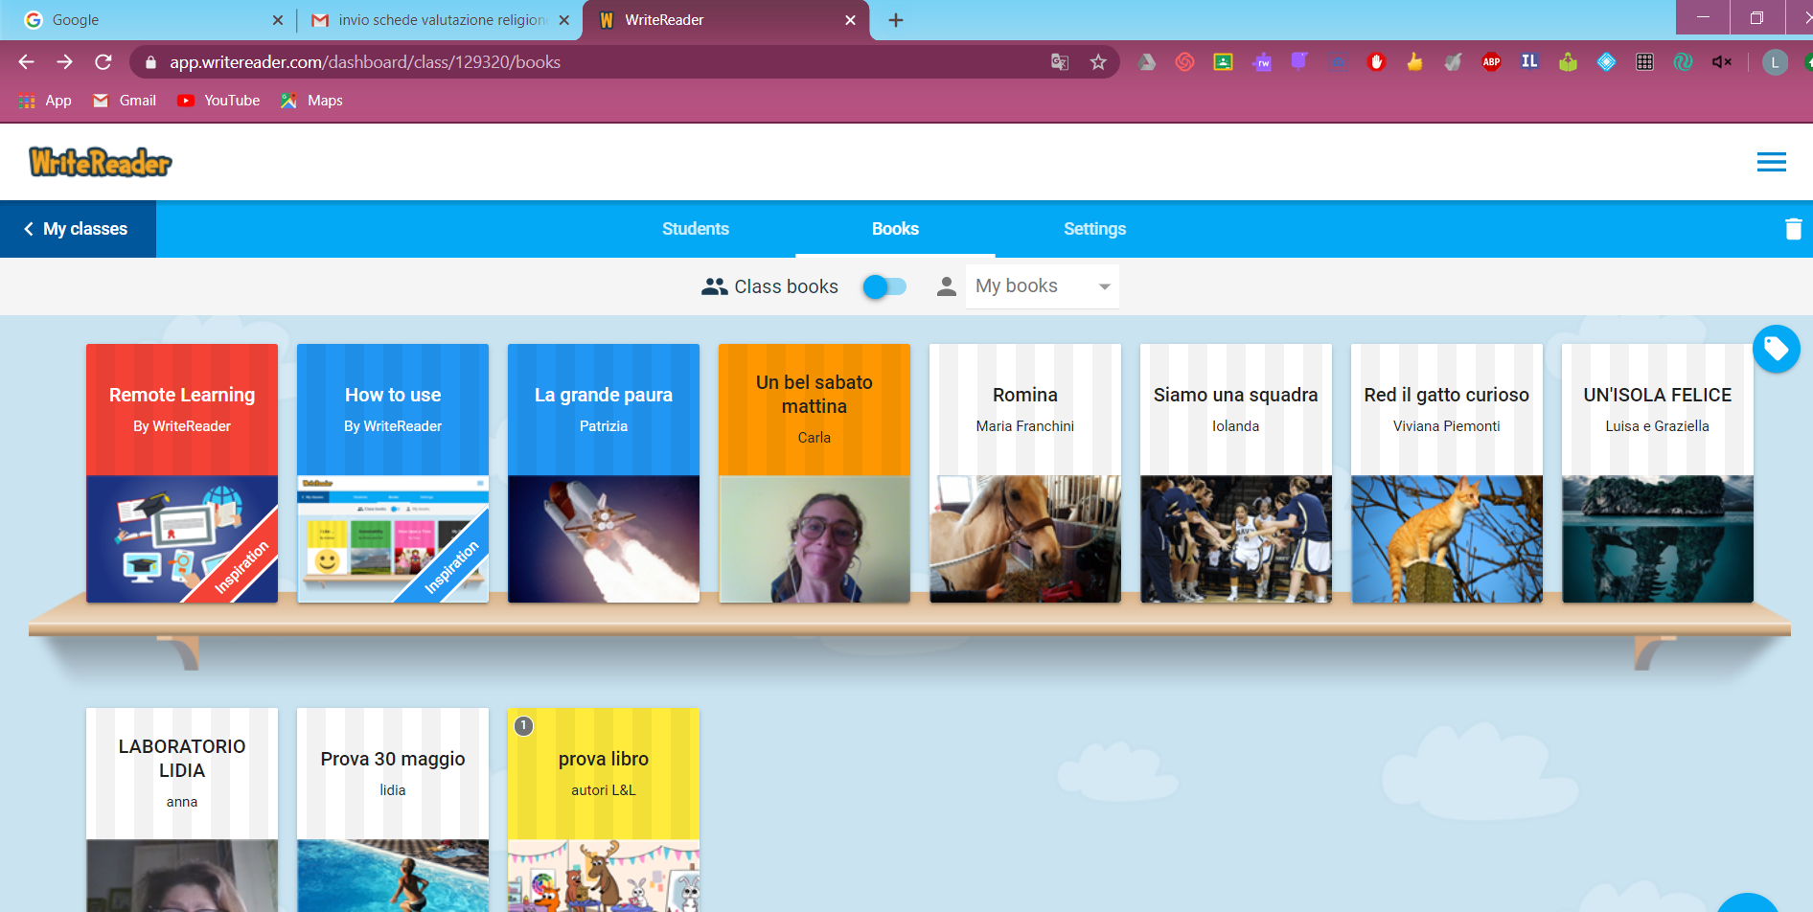Go back to My classes
This screenshot has height=912, width=1813.
[77, 229]
